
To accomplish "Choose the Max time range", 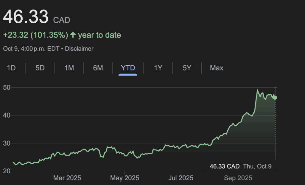I will 217,68.
